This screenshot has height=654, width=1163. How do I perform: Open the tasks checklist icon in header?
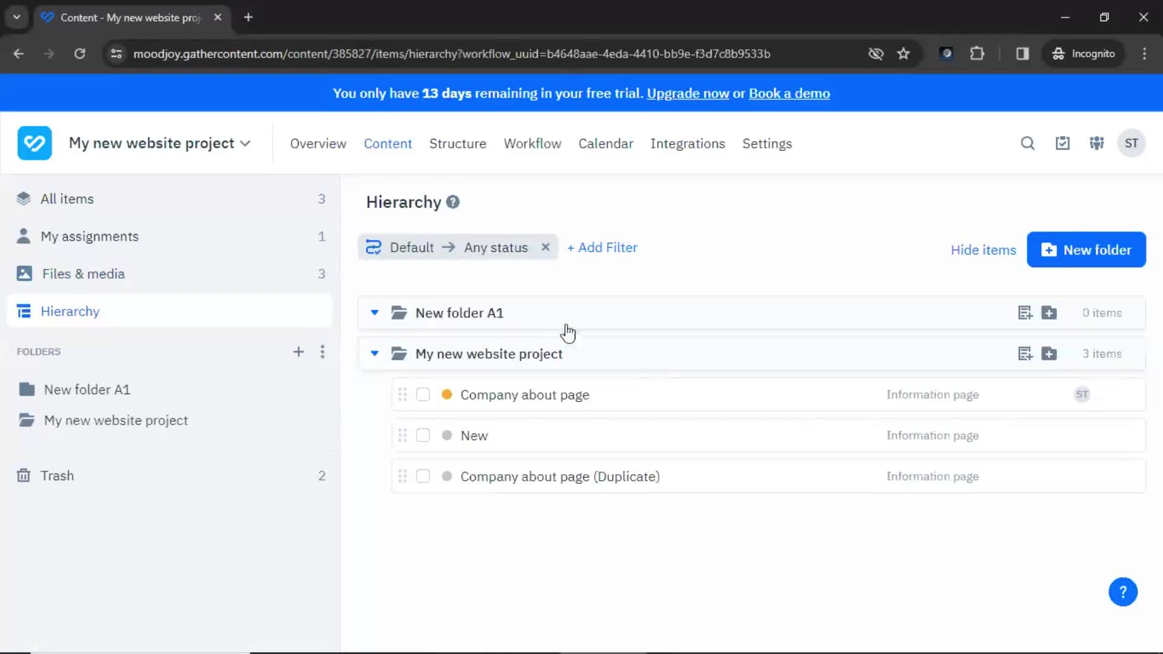(x=1062, y=144)
